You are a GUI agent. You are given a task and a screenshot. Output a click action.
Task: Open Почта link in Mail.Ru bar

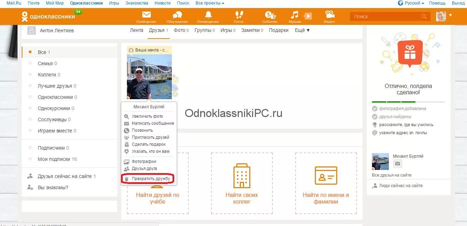click(x=33, y=3)
